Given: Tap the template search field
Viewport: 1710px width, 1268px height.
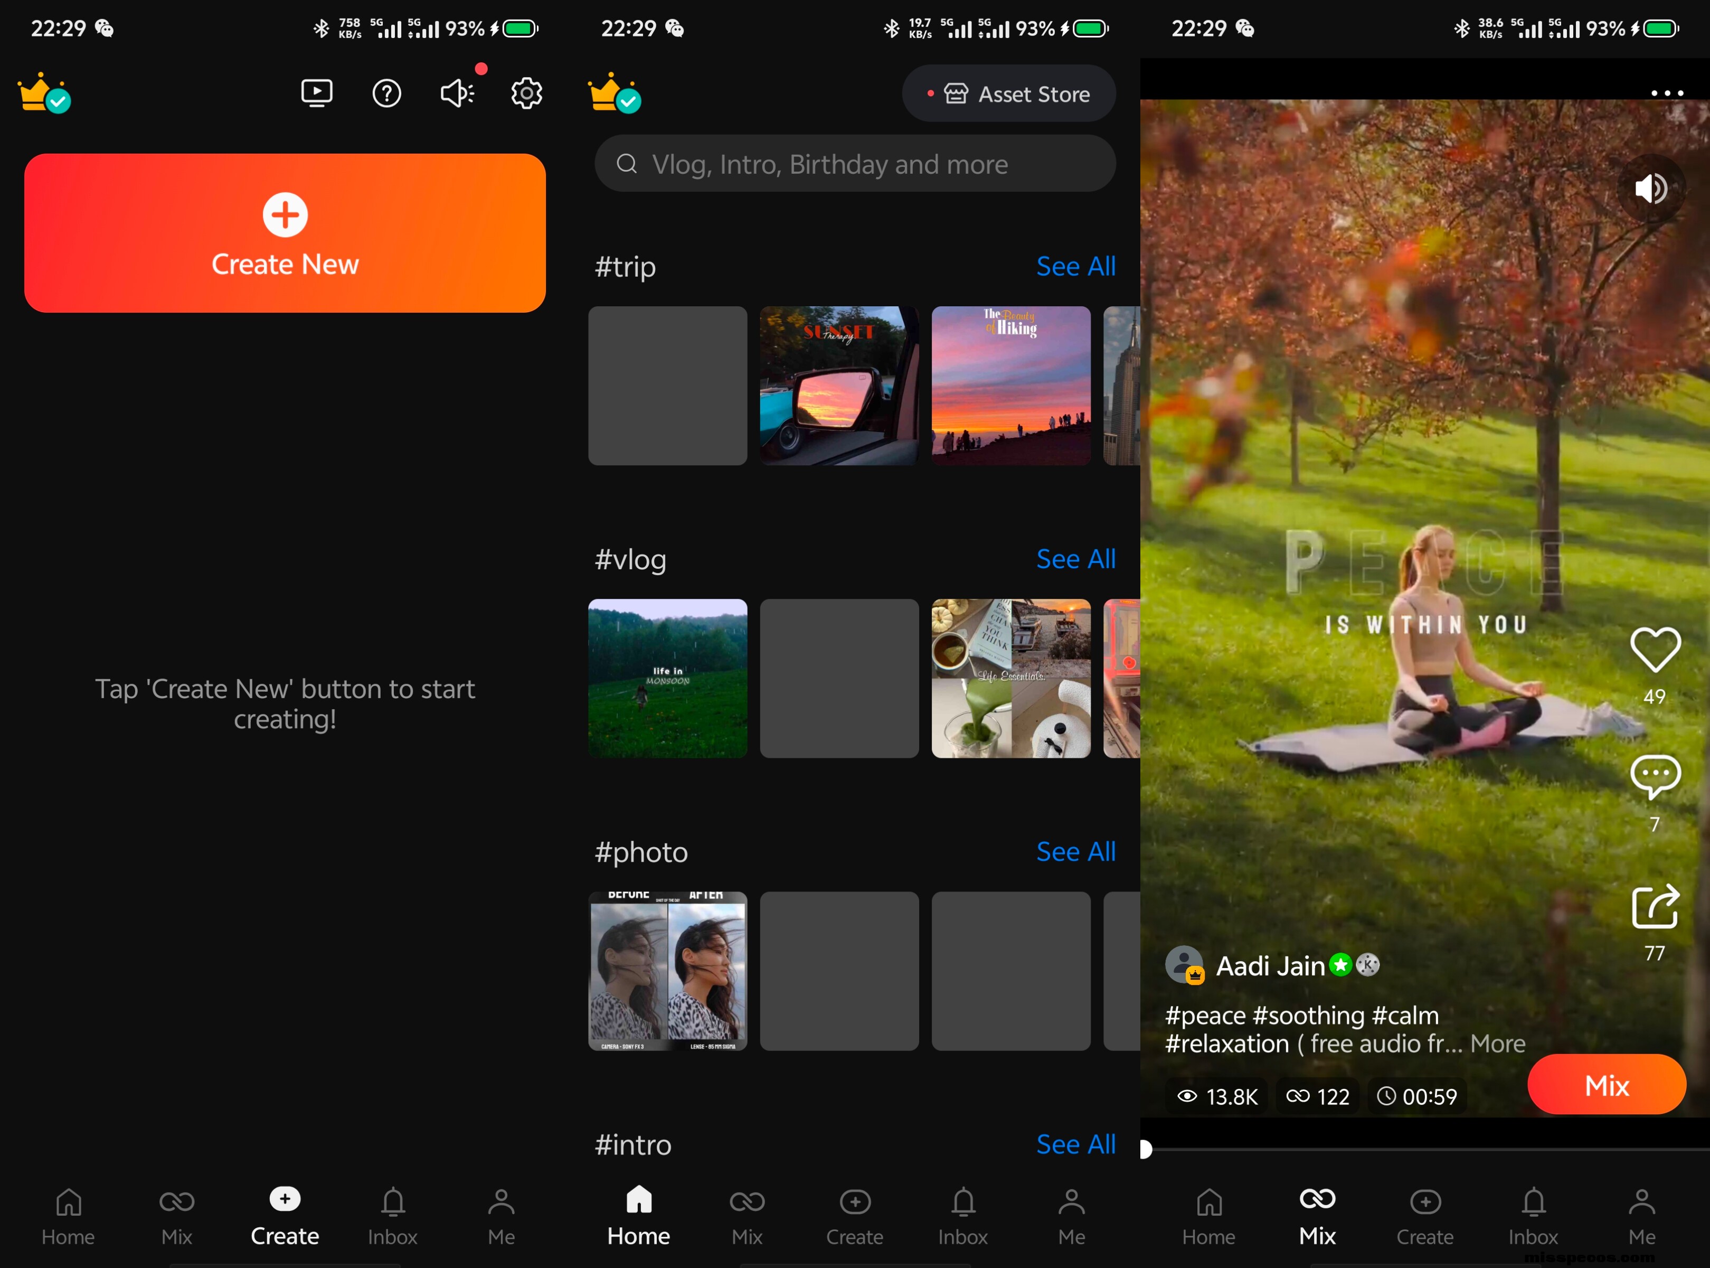Looking at the screenshot, I should [855, 164].
